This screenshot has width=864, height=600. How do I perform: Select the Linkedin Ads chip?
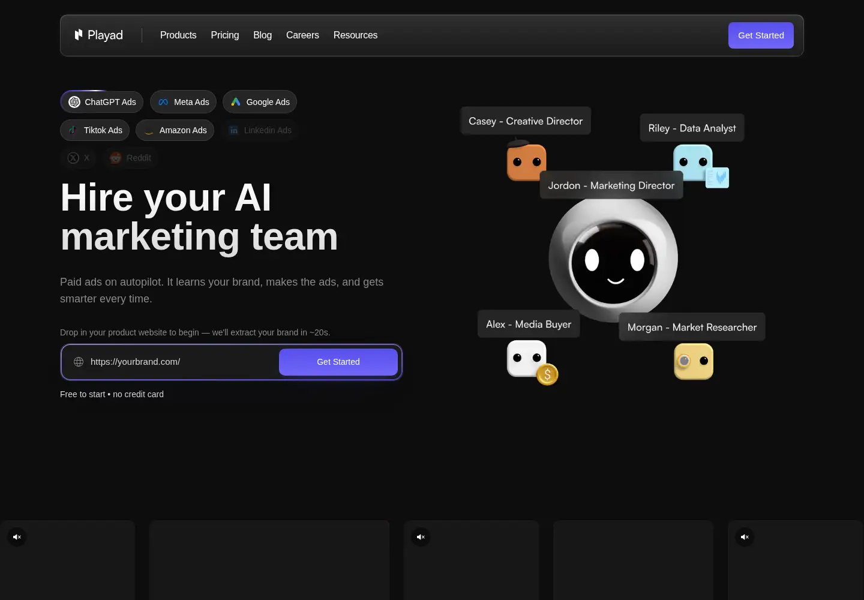[x=259, y=130]
